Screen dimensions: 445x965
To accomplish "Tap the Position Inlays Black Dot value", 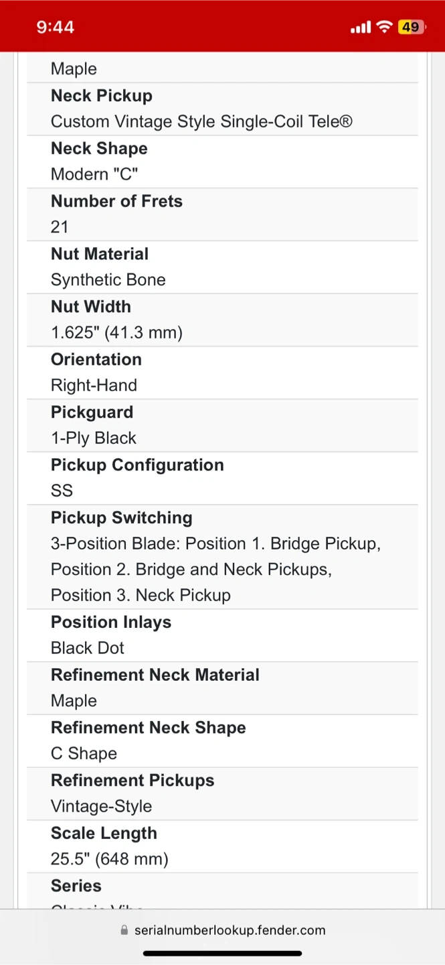I will click(x=88, y=648).
